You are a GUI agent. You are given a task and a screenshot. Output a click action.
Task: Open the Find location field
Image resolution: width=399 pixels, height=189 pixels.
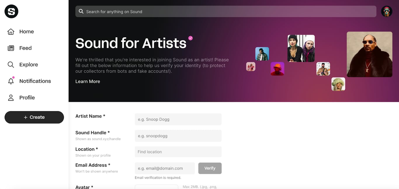click(178, 152)
